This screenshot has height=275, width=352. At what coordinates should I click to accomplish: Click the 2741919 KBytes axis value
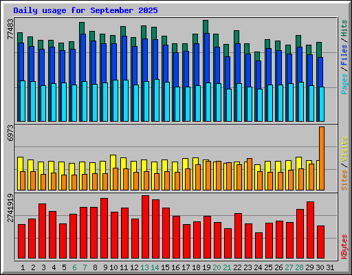click(x=10, y=208)
